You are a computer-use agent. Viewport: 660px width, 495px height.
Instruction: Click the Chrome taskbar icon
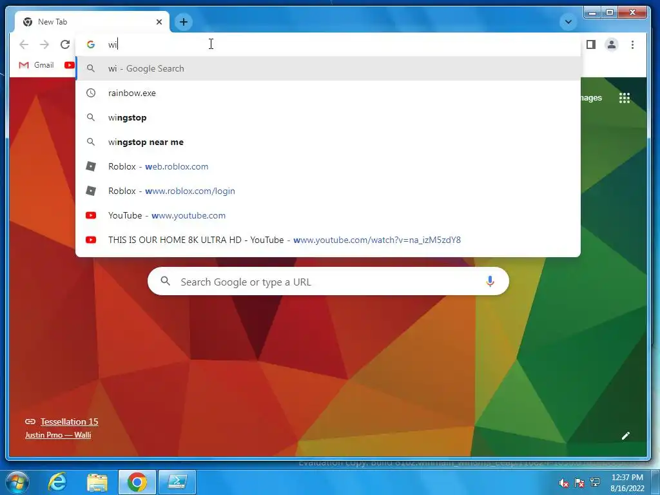point(137,482)
